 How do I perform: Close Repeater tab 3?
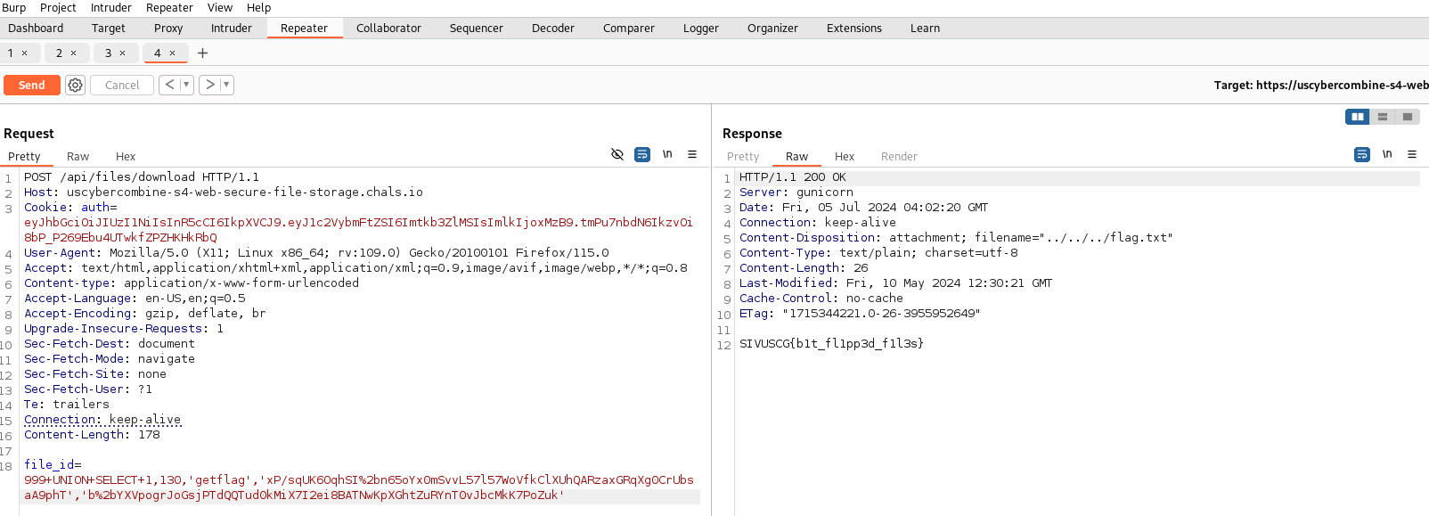click(123, 53)
